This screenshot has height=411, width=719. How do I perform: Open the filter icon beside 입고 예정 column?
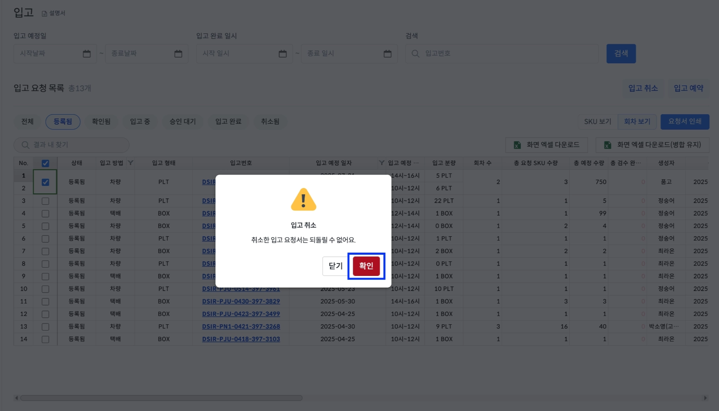[382, 163]
